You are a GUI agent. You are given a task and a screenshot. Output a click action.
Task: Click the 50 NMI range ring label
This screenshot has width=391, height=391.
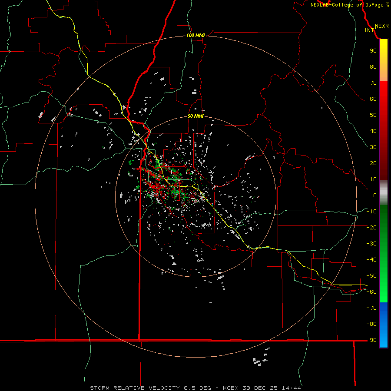coord(195,116)
